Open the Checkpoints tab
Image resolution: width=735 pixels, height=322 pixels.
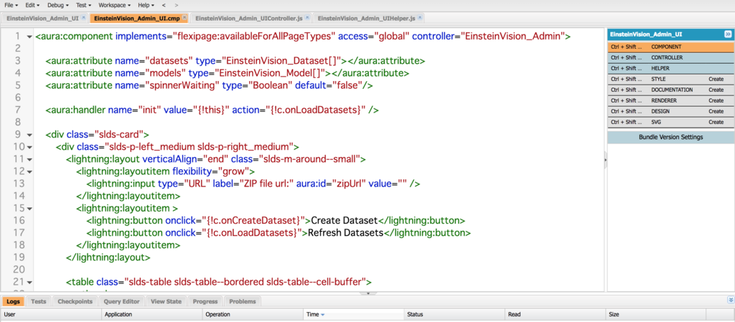click(x=75, y=301)
